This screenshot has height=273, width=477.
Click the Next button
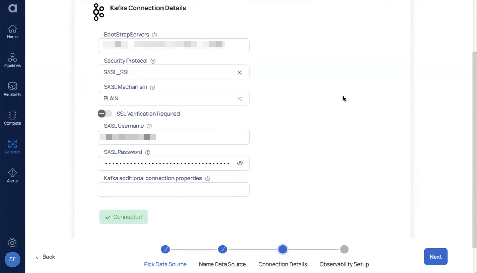click(x=435, y=256)
